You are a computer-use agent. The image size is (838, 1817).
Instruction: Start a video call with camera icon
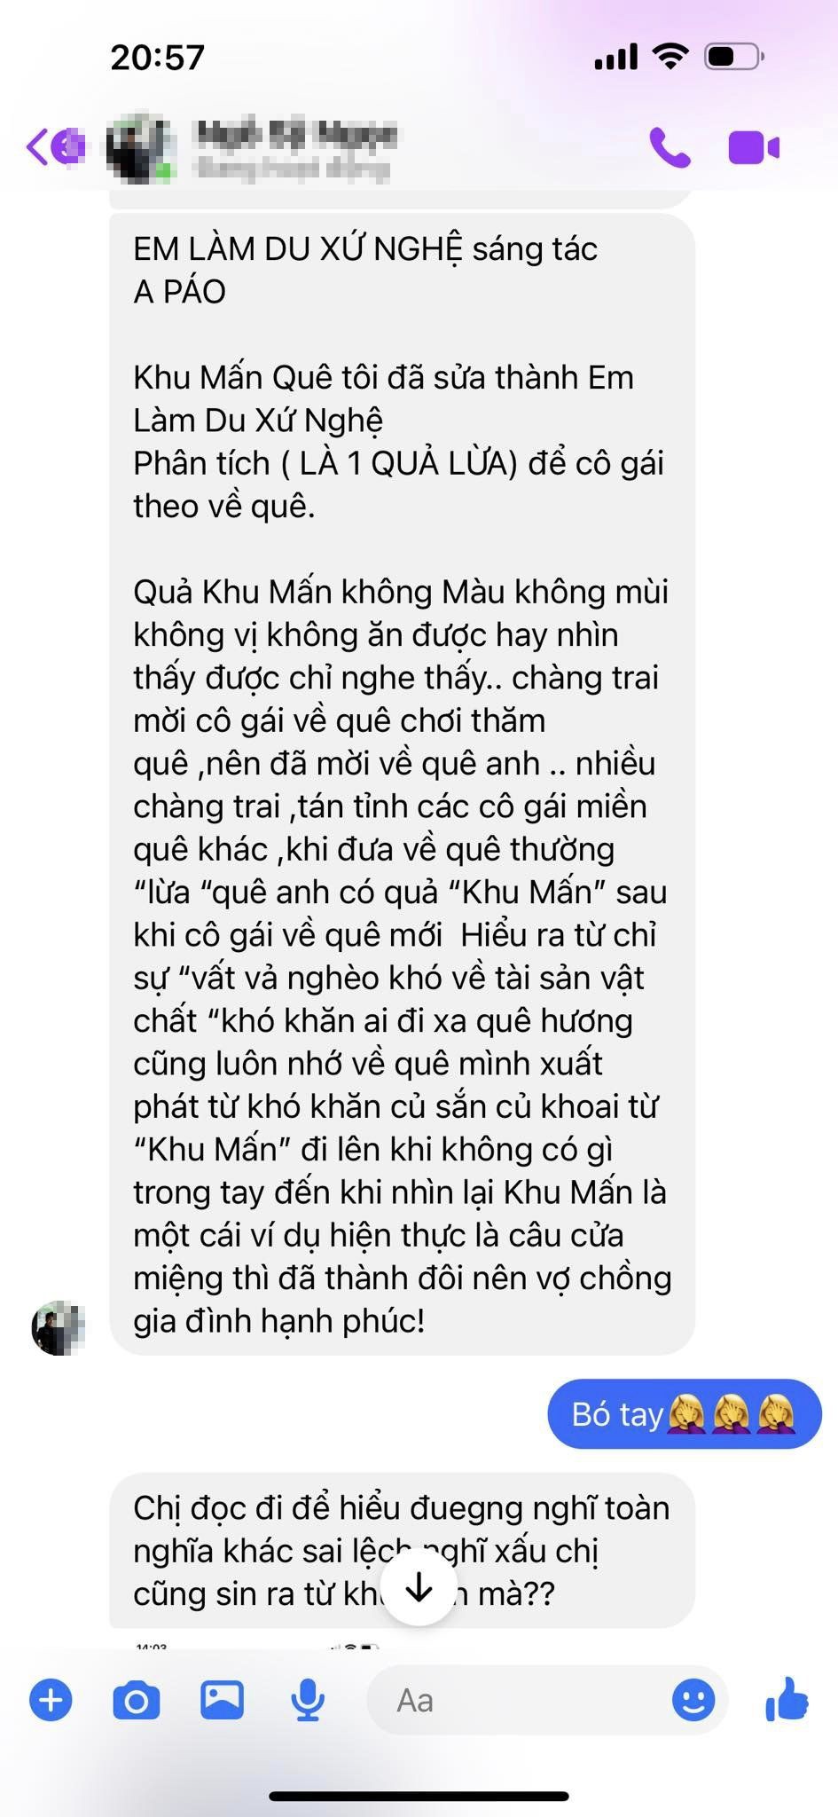click(x=754, y=147)
